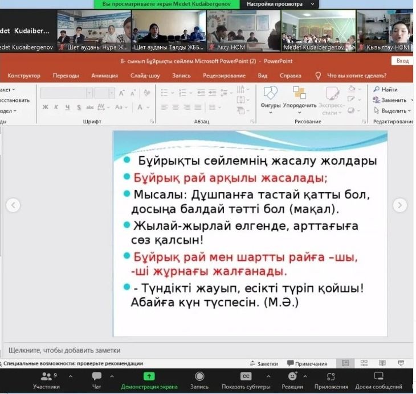The width and height of the screenshot is (416, 394).
Task: Open Zoom Apps (Приложения)
Action: (331, 380)
